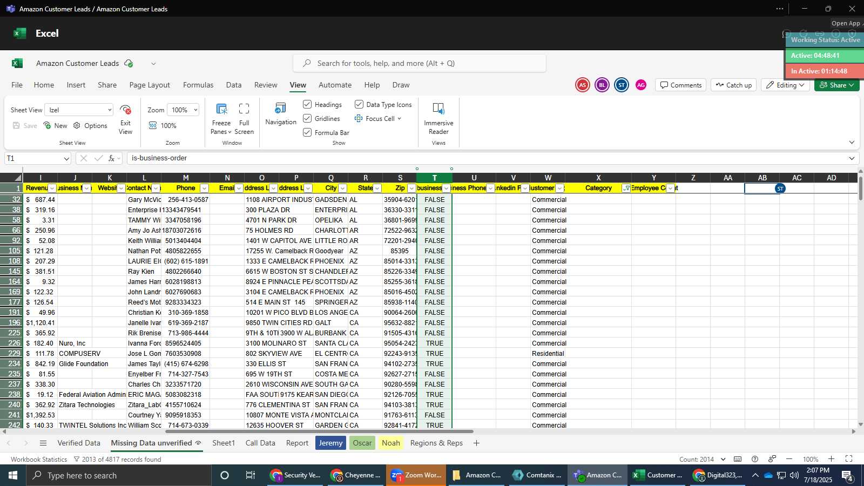This screenshot has width=864, height=486.
Task: Click Workbook Statistics in status bar
Action: 39,460
